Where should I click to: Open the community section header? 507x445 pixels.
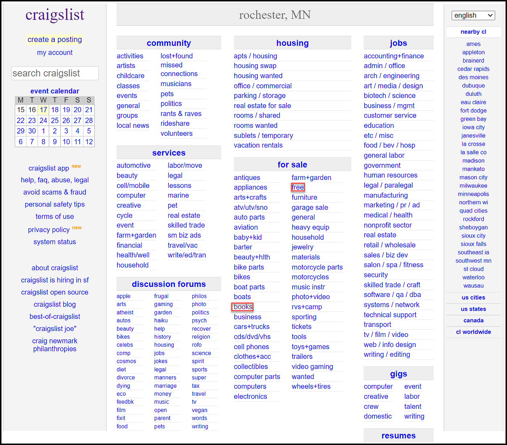pyautogui.click(x=169, y=43)
